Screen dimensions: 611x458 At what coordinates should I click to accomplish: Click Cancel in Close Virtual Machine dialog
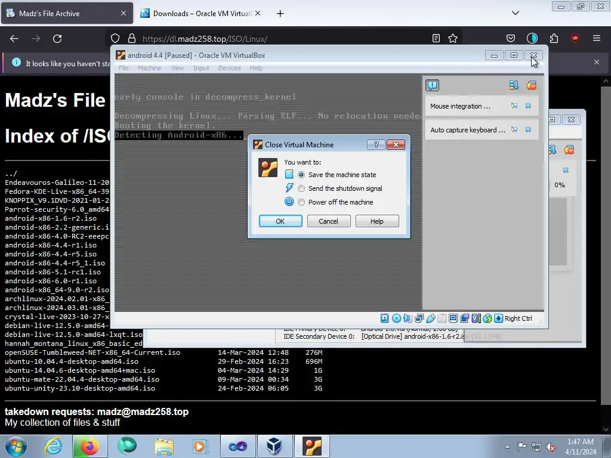click(x=329, y=221)
